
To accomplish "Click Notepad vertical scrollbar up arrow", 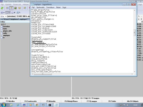I will tap(135, 10).
